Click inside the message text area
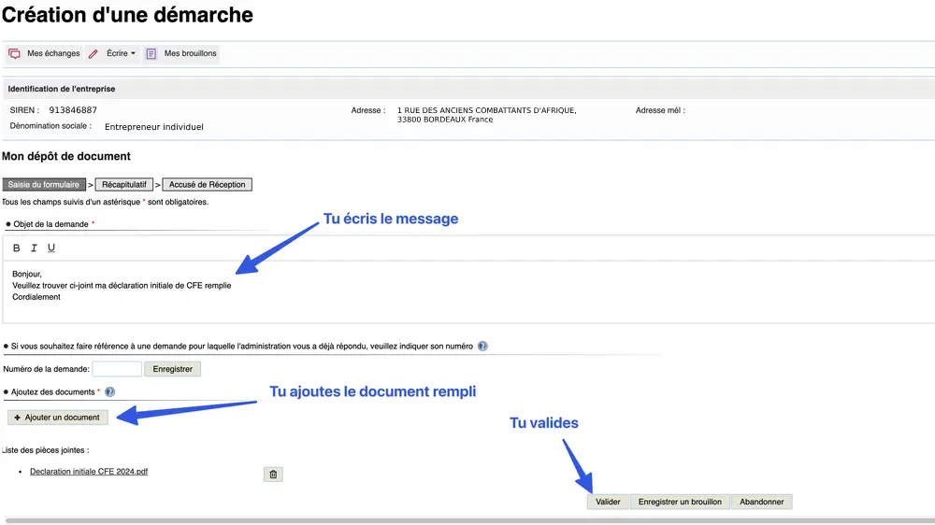Viewport: 935px width, 525px height. (x=468, y=291)
